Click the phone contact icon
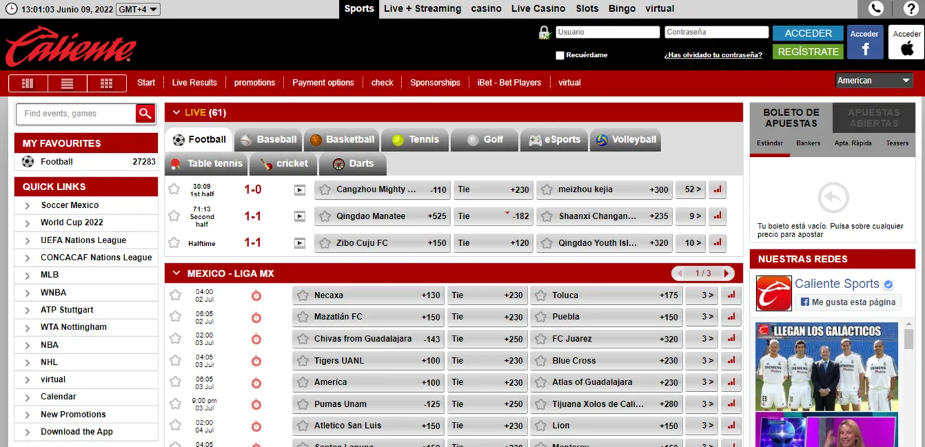The width and height of the screenshot is (925, 447). (876, 9)
